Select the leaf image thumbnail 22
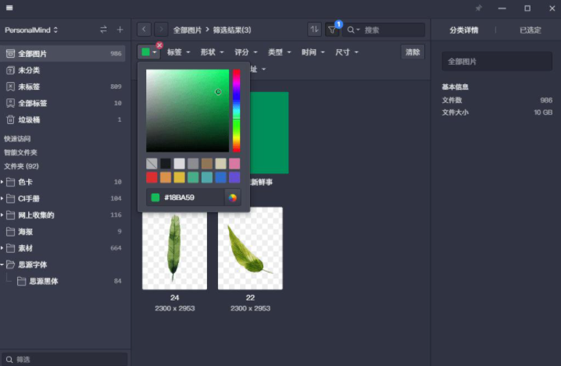The height and width of the screenshot is (366, 561). coord(250,248)
